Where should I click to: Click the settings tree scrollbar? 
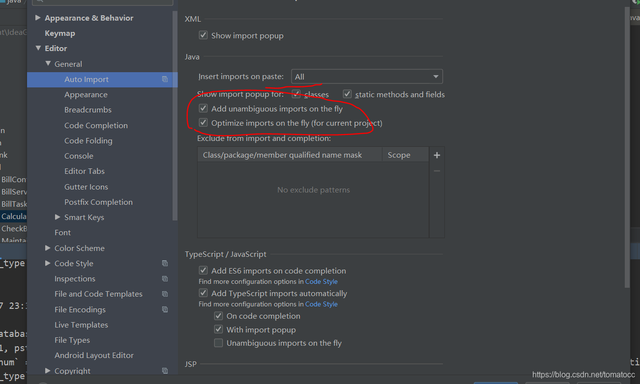tap(175, 115)
